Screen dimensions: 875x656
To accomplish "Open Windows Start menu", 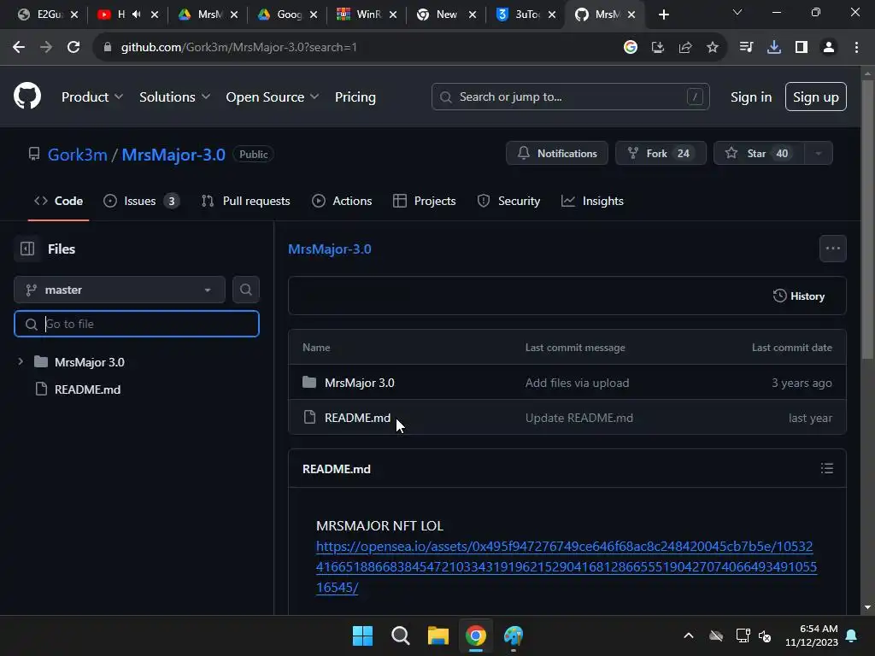I will pos(362,635).
